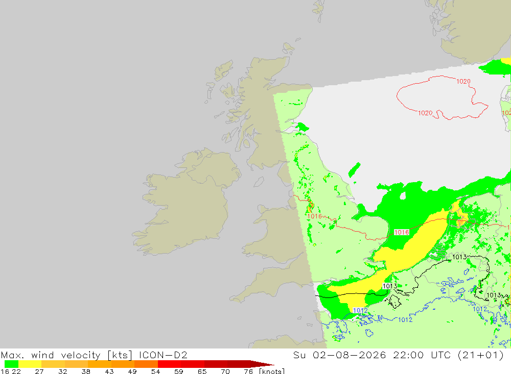Screen dimensions: 511x374
Task: Click the yellow 22-27 knots legend swatch
Action: pos(30,364)
